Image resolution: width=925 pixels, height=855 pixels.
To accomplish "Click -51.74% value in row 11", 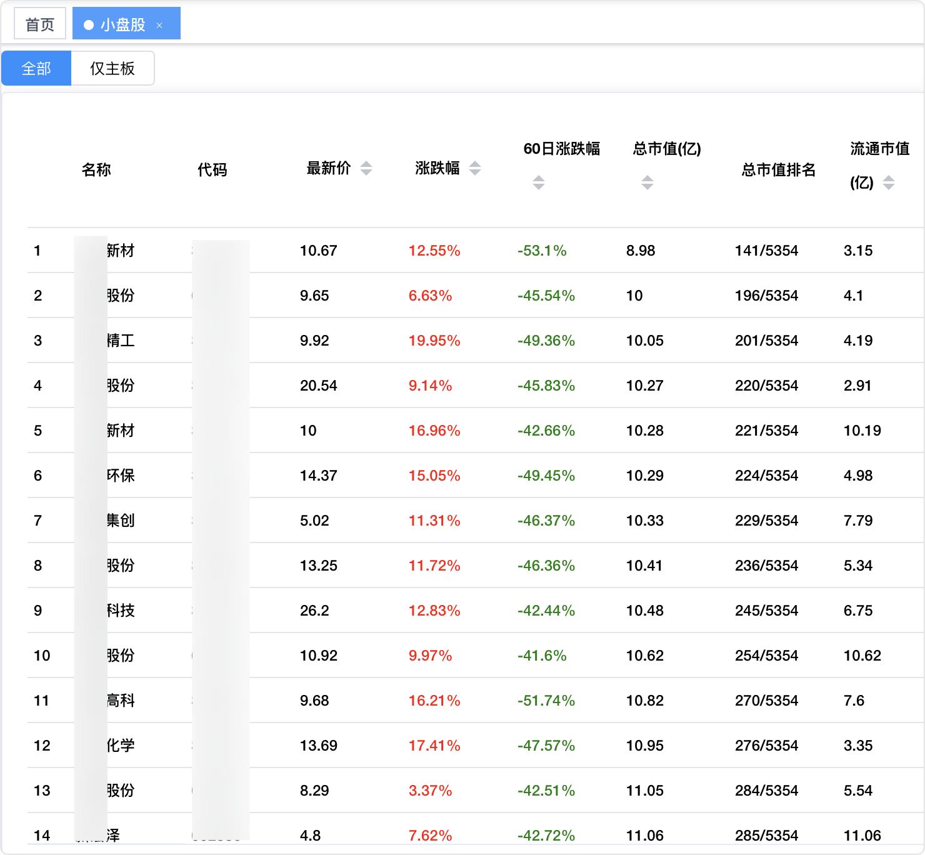I will [x=546, y=701].
